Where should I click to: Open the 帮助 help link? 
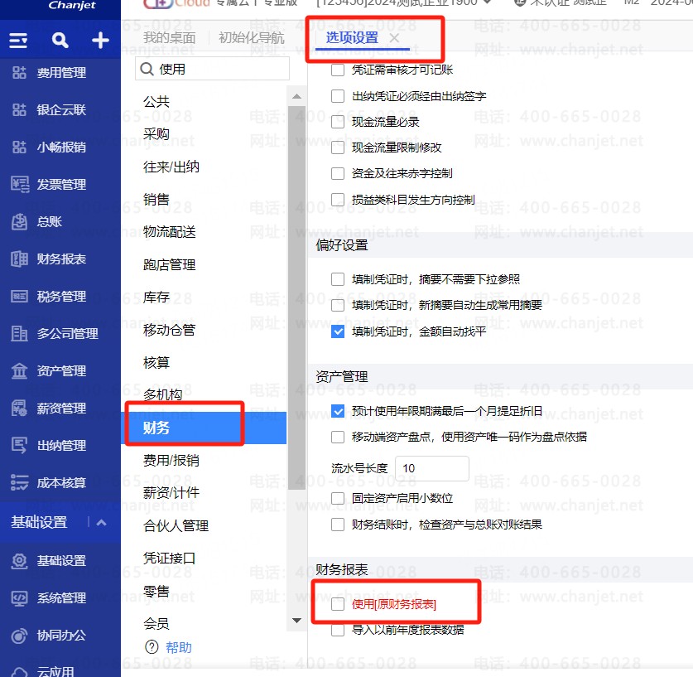coord(179,647)
